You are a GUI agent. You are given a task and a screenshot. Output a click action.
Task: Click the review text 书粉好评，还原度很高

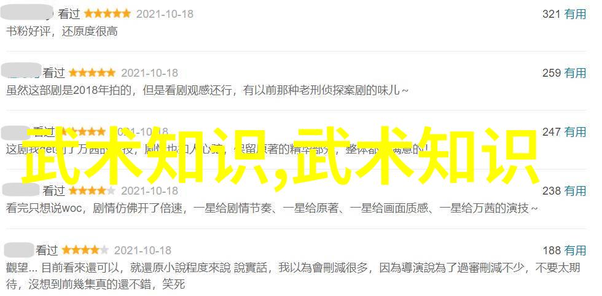[x=62, y=31]
